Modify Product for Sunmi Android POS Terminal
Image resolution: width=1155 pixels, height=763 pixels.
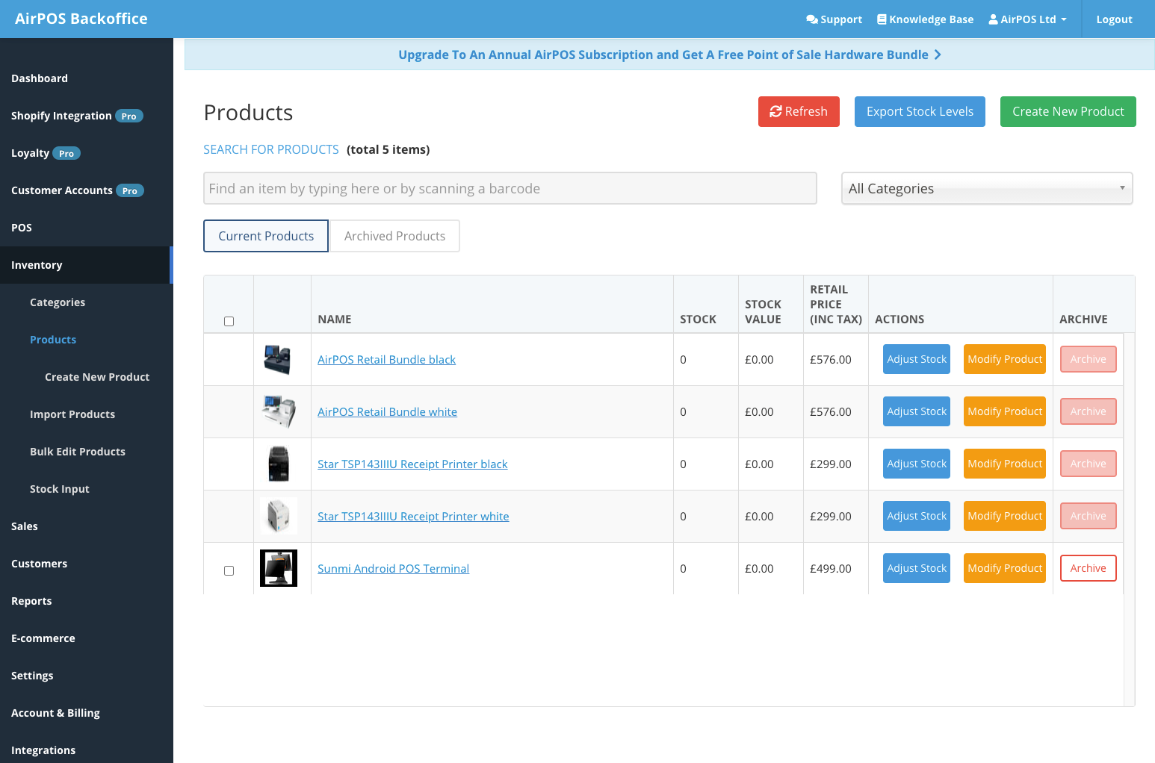pyautogui.click(x=1005, y=568)
